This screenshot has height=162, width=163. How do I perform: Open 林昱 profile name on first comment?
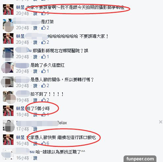[x=20, y=7]
